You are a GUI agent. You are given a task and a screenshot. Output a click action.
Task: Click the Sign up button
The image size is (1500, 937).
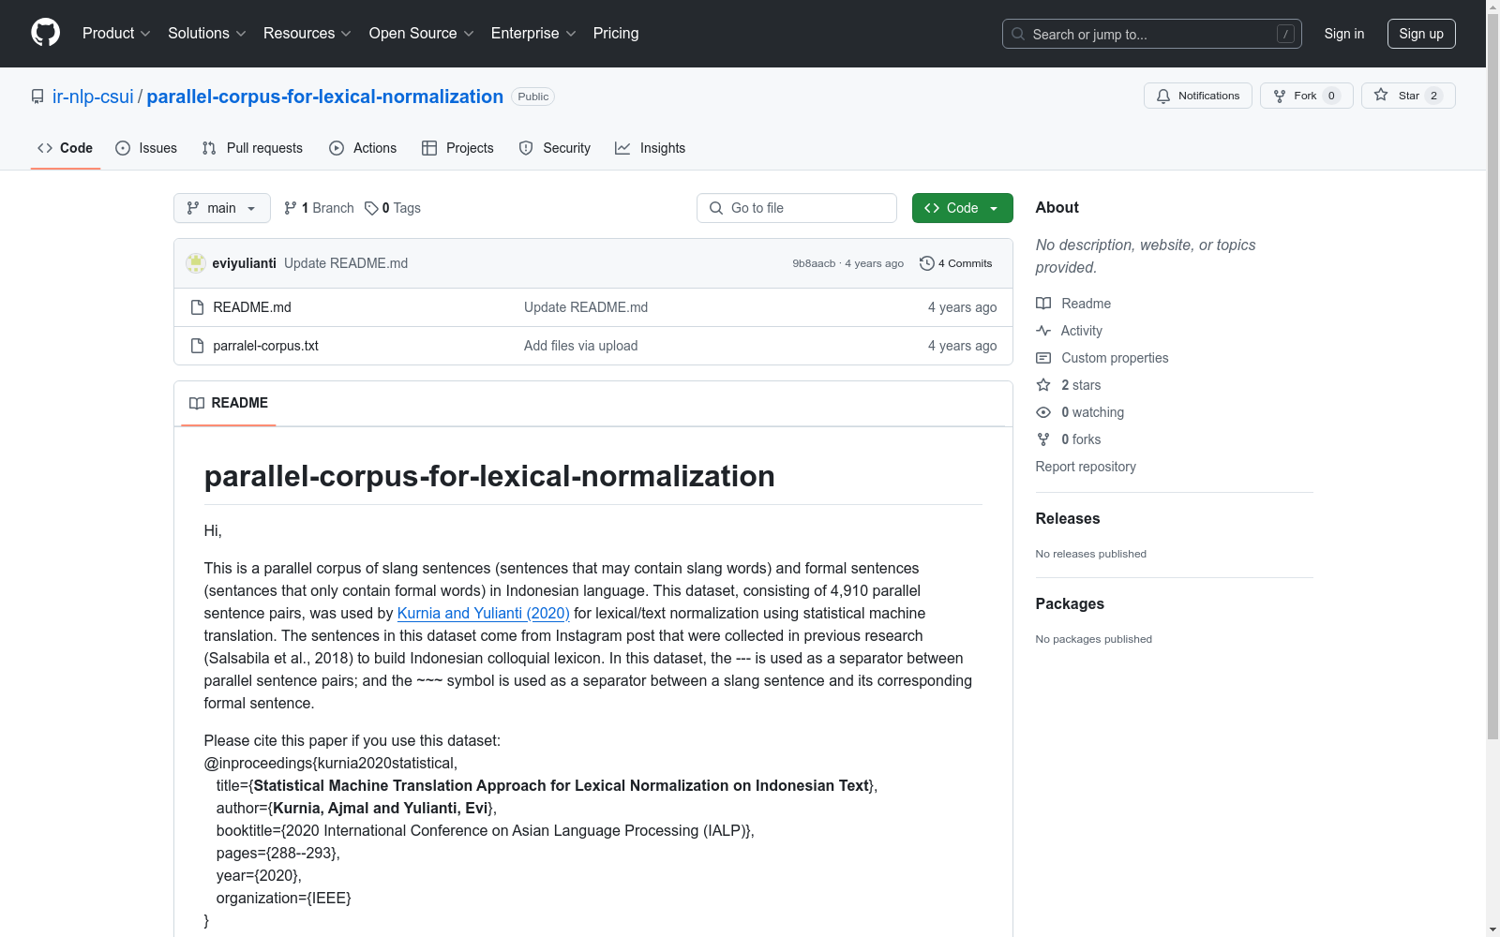tap(1421, 34)
